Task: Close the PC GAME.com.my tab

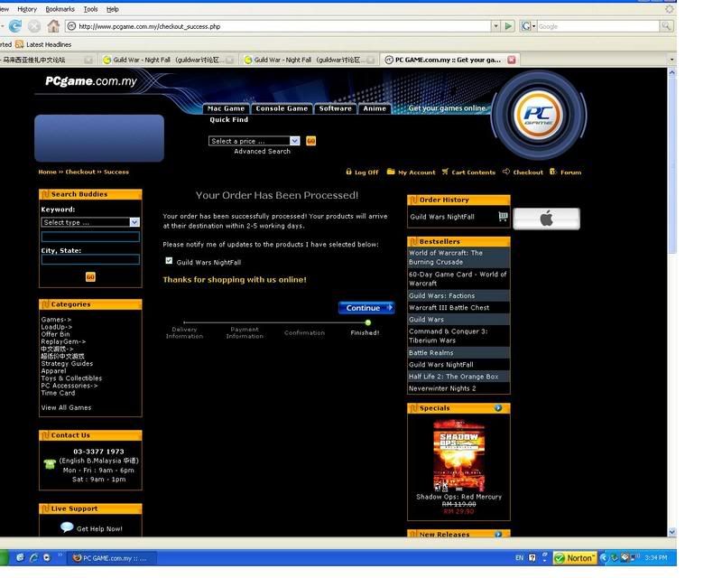Action: (x=512, y=60)
